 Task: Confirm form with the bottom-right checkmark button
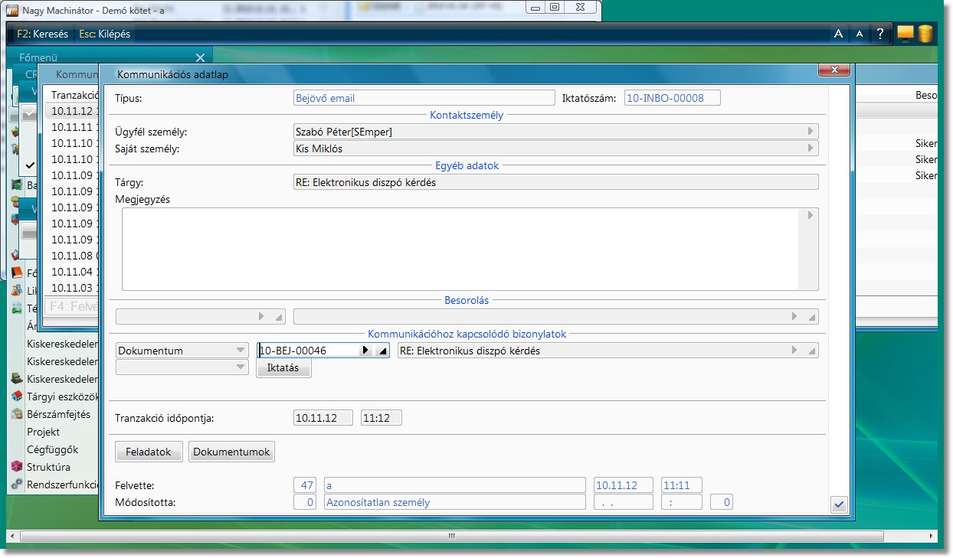pos(839,504)
